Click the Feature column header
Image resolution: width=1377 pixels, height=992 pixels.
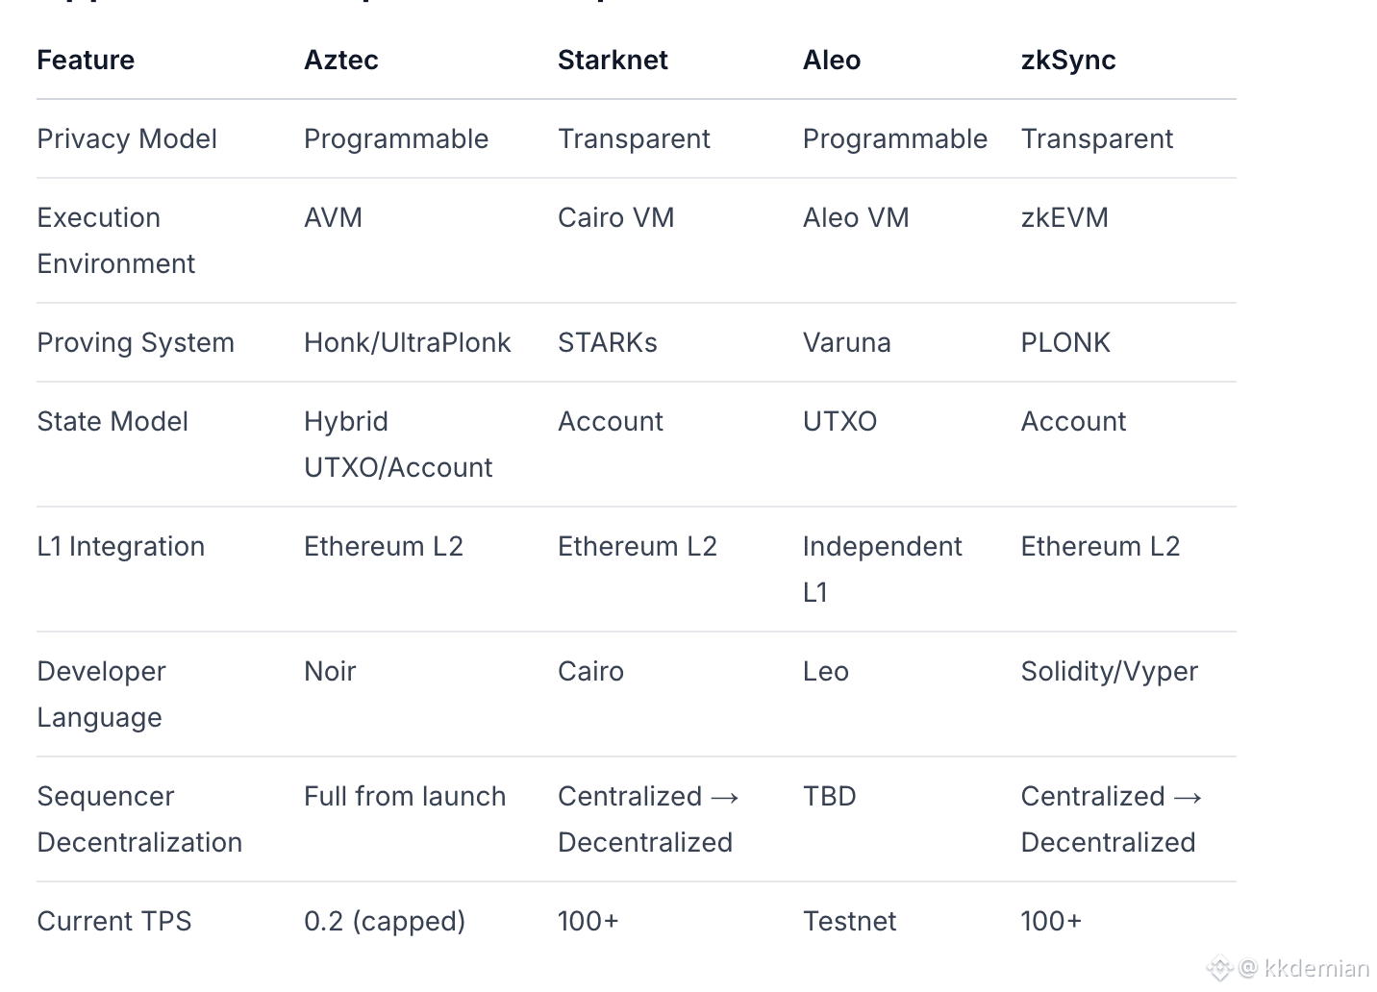pos(86,60)
